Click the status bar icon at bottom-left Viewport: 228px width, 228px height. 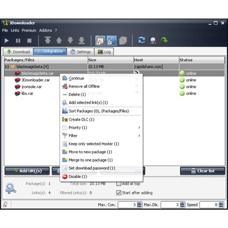5,204
